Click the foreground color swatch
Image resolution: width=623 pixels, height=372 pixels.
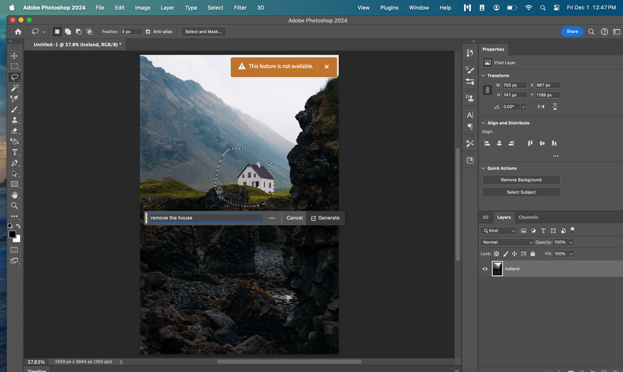(x=12, y=235)
